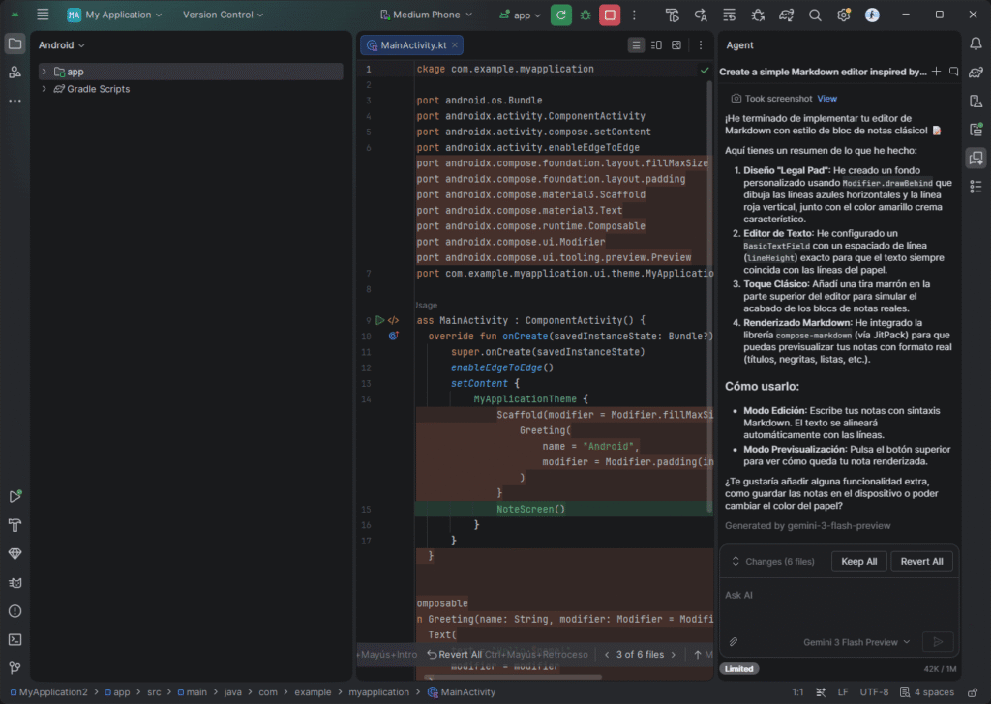
Task: Click the Agent panel title
Action: pos(738,44)
